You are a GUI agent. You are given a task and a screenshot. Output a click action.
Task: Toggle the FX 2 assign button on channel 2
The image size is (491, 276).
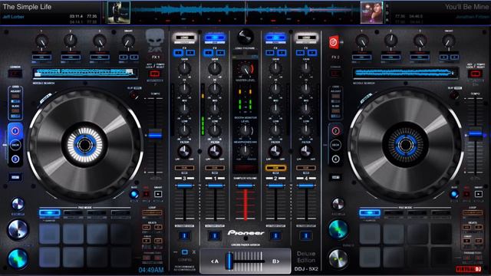pyautogui.click(x=282, y=53)
